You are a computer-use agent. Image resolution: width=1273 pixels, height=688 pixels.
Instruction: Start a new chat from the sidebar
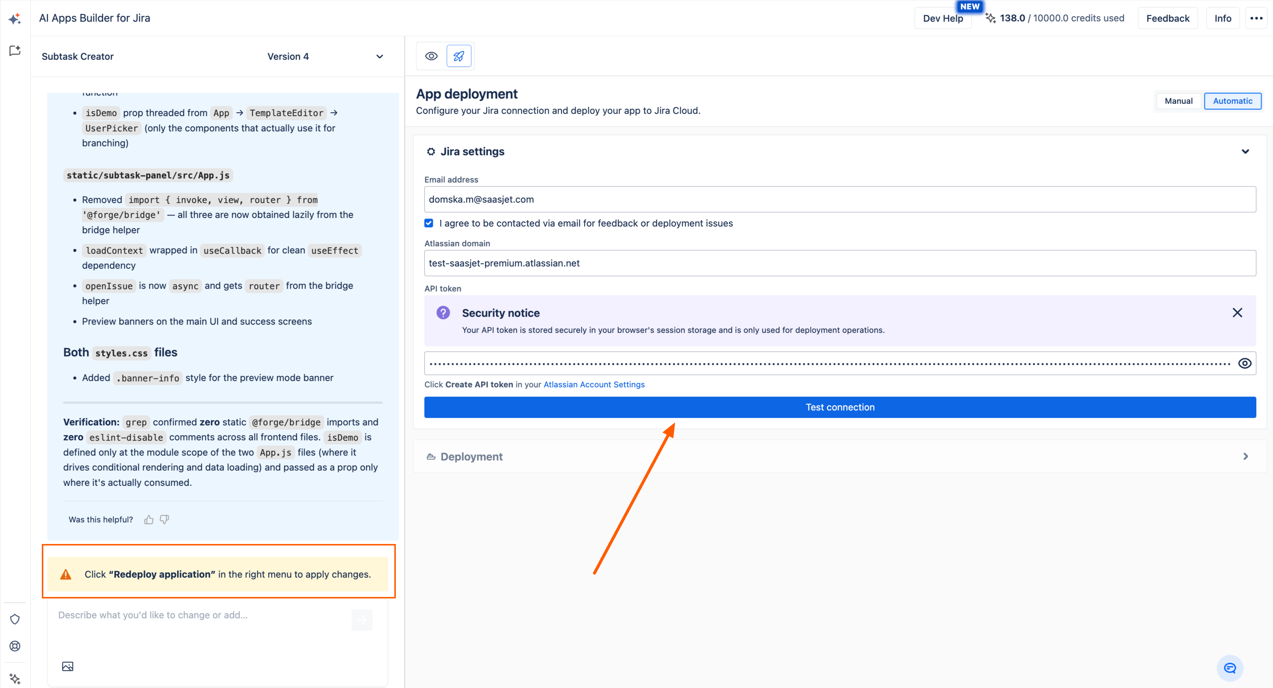pyautogui.click(x=15, y=50)
